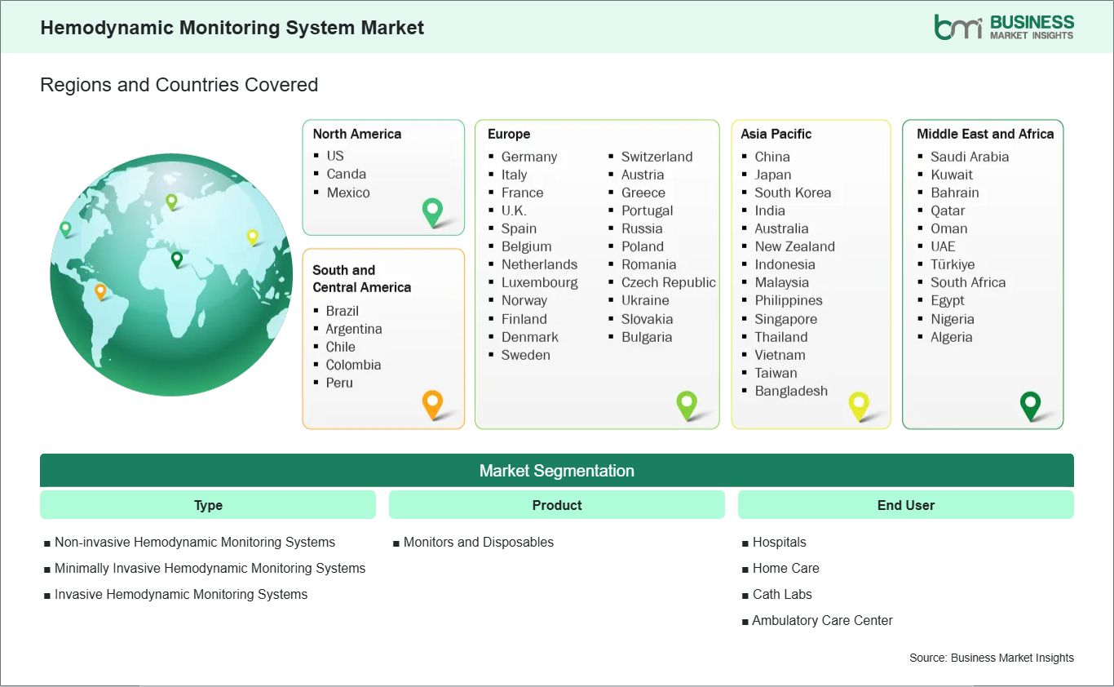Click the Source: Business Market Insights link
The image size is (1114, 687).
click(x=992, y=658)
